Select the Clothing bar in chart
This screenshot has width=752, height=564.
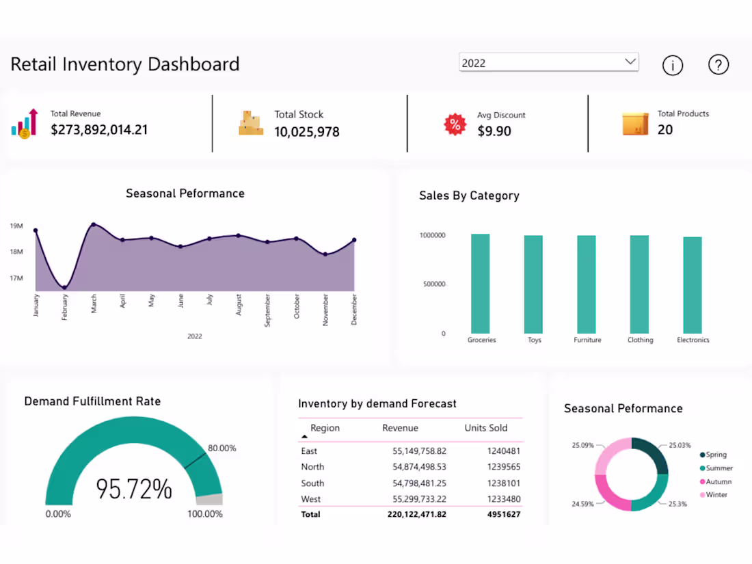639,284
